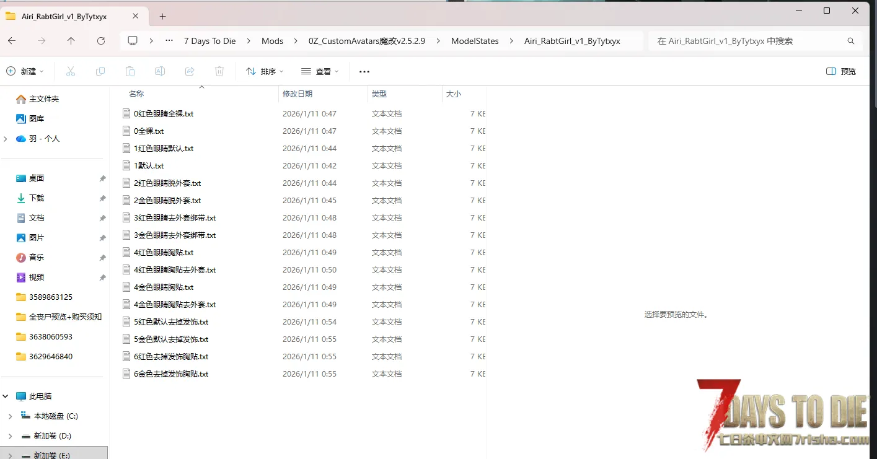Click the ModelStates breadcrumb link
The height and width of the screenshot is (459, 877).
[475, 41]
